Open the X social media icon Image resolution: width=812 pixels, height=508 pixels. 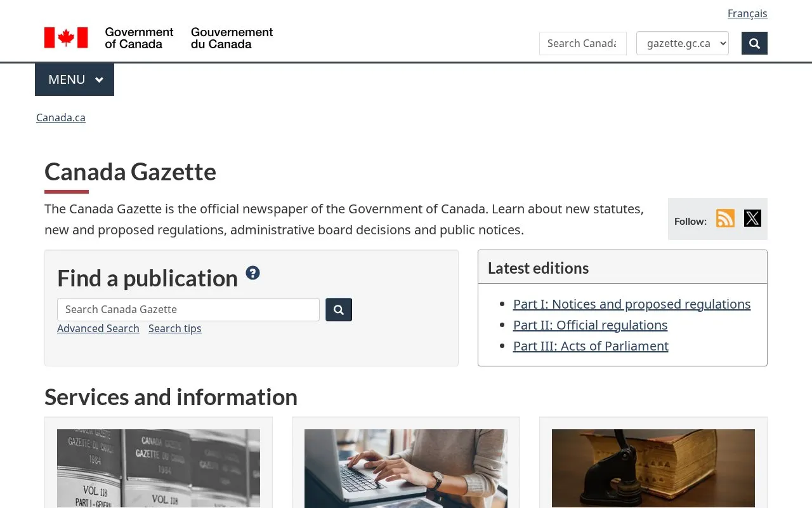pos(752,218)
